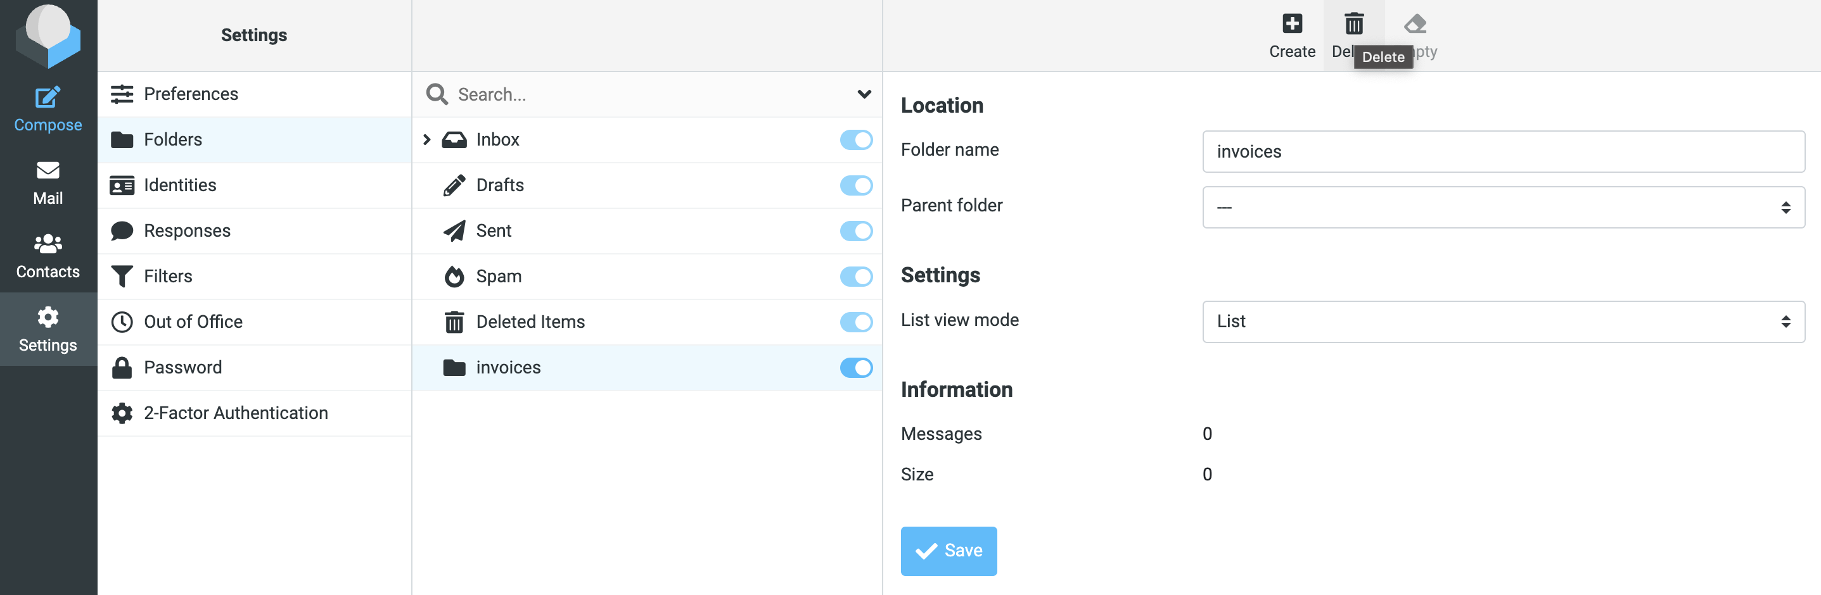Viewport: 1821px width, 595px height.
Task: Click the Empty folder eraser icon
Action: pos(1416,23)
